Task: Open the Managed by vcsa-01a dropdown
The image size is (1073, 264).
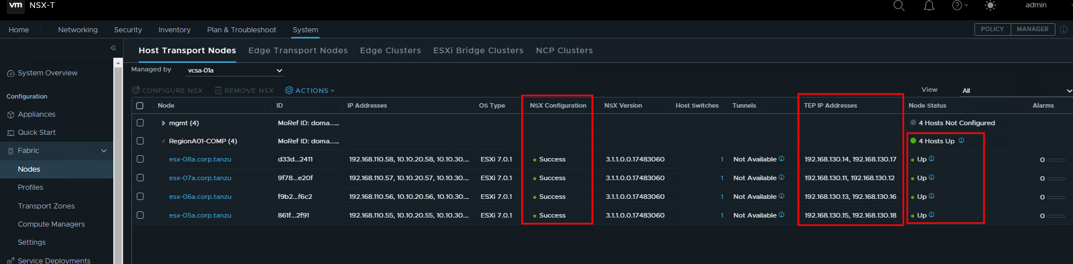Action: click(x=235, y=70)
